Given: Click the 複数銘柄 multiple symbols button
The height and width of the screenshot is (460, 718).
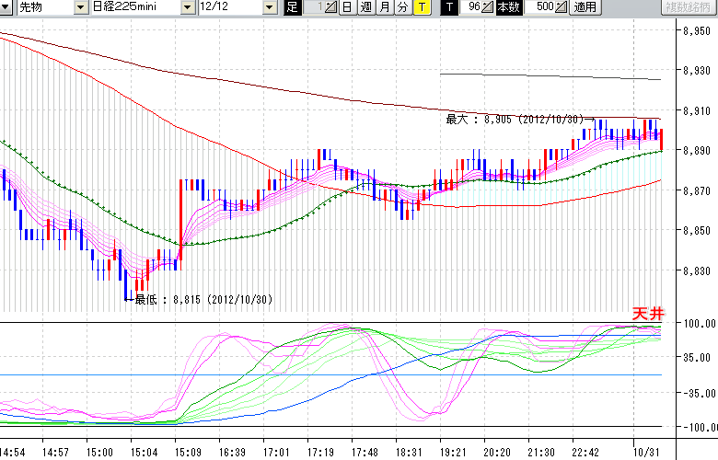Looking at the screenshot, I should 688,7.
